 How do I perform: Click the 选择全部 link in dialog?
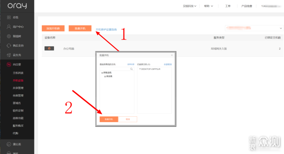(x=131, y=64)
